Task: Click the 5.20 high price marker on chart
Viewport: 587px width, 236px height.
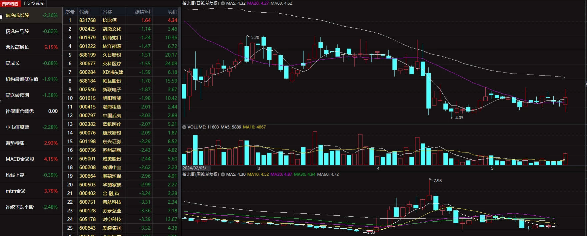Action: point(255,38)
